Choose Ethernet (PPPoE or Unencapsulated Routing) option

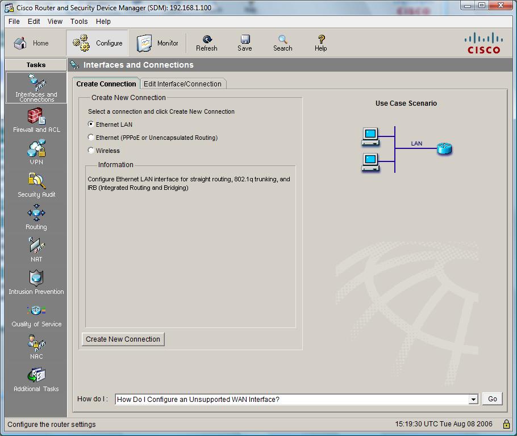[x=91, y=138]
